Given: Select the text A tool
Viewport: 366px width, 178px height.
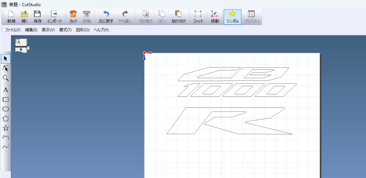Looking at the screenshot, I should tap(5, 90).
